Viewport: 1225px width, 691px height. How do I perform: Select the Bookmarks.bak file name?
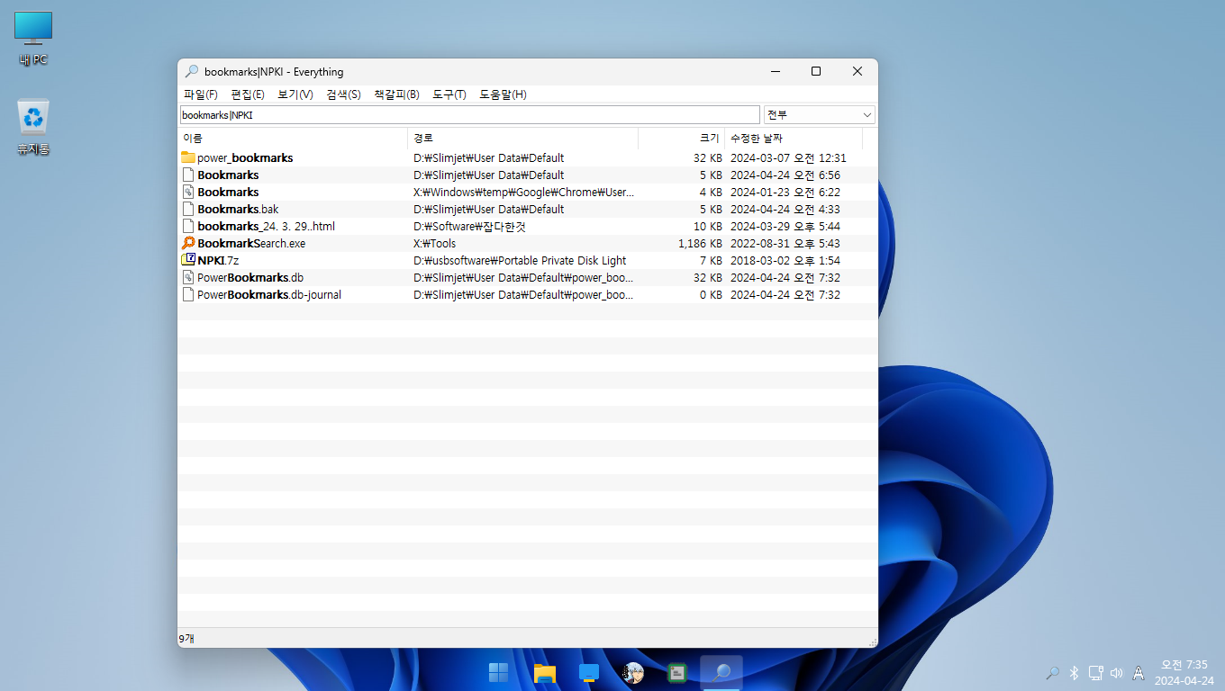tap(238, 209)
